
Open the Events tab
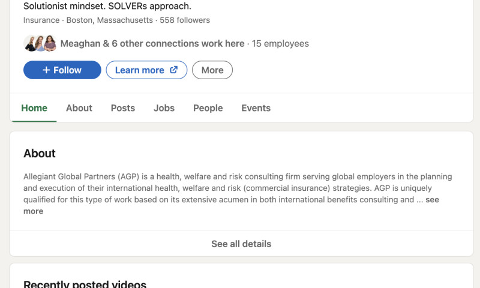tap(256, 108)
